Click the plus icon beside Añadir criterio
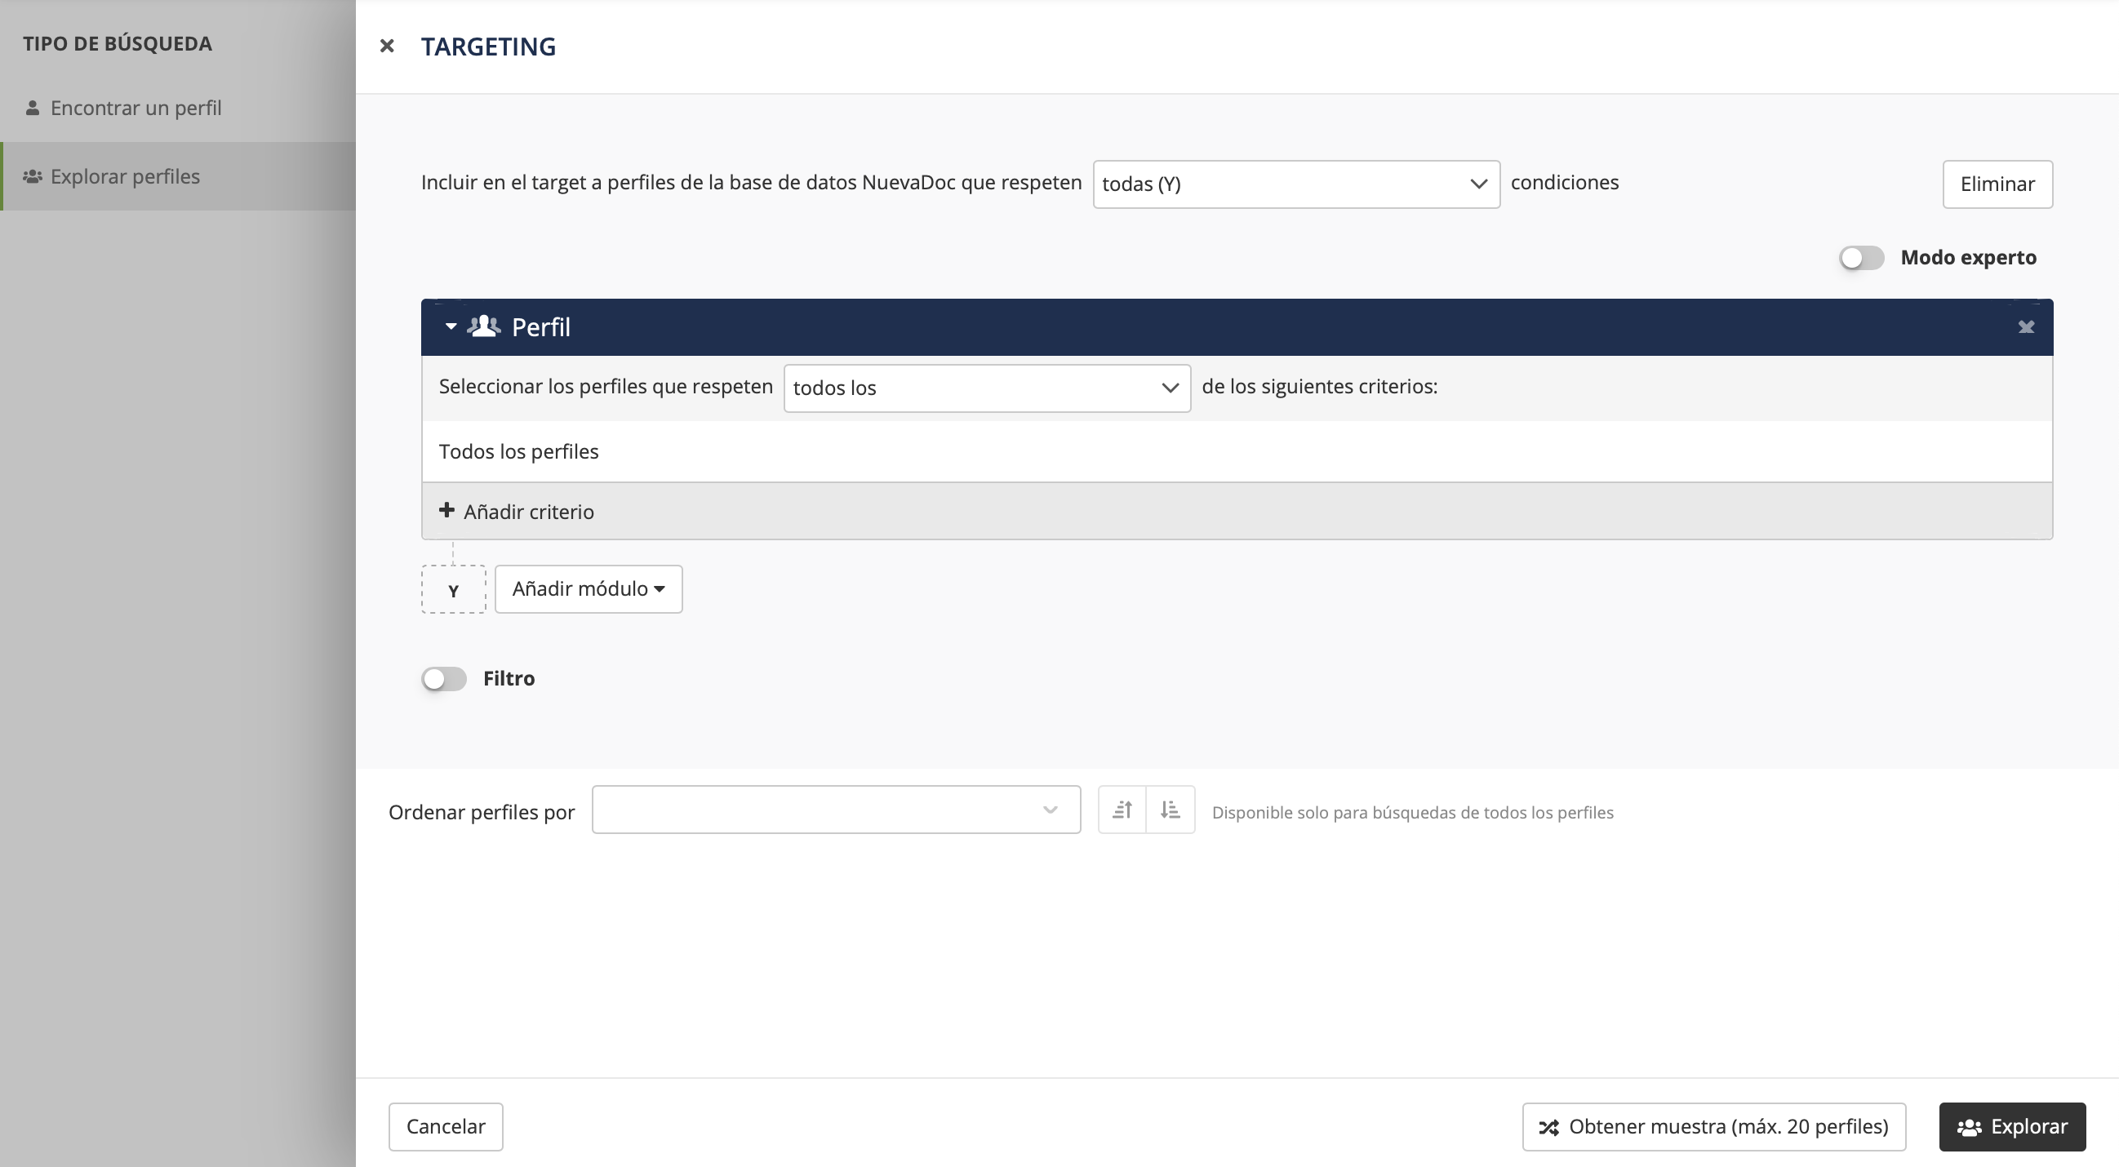Image resolution: width=2119 pixels, height=1167 pixels. click(x=446, y=511)
